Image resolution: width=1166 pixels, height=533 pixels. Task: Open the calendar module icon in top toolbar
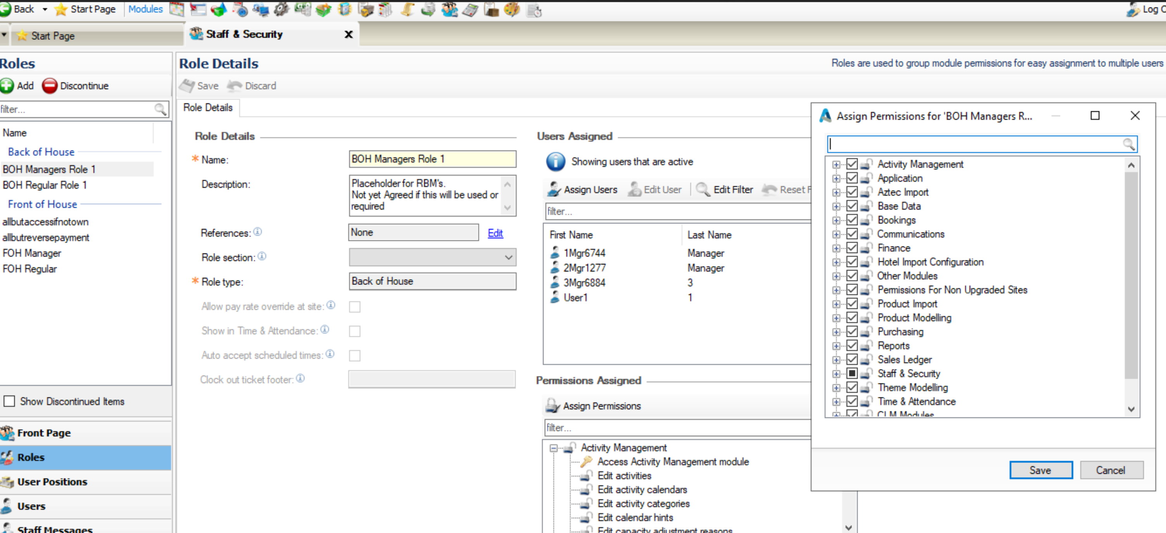click(x=176, y=9)
